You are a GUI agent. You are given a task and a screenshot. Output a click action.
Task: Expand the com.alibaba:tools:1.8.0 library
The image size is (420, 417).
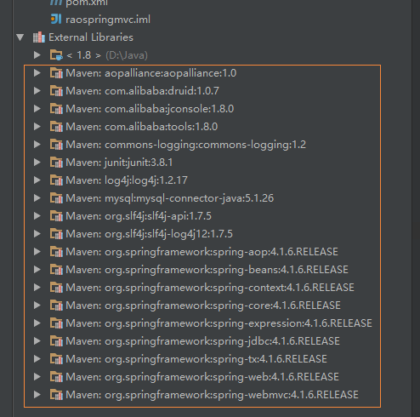click(37, 127)
